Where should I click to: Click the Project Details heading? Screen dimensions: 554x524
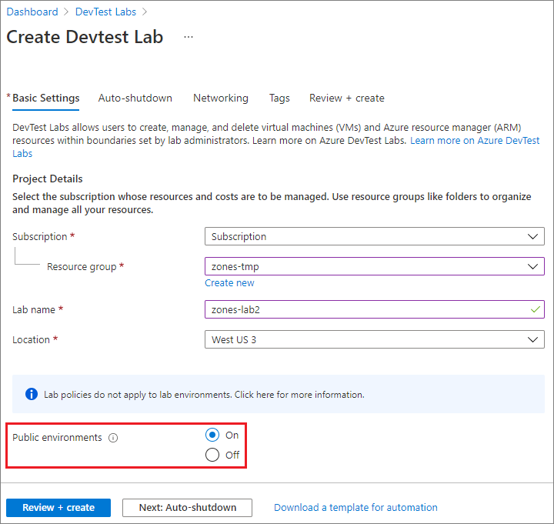(48, 179)
